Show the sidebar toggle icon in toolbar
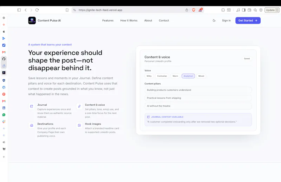 (243, 10)
